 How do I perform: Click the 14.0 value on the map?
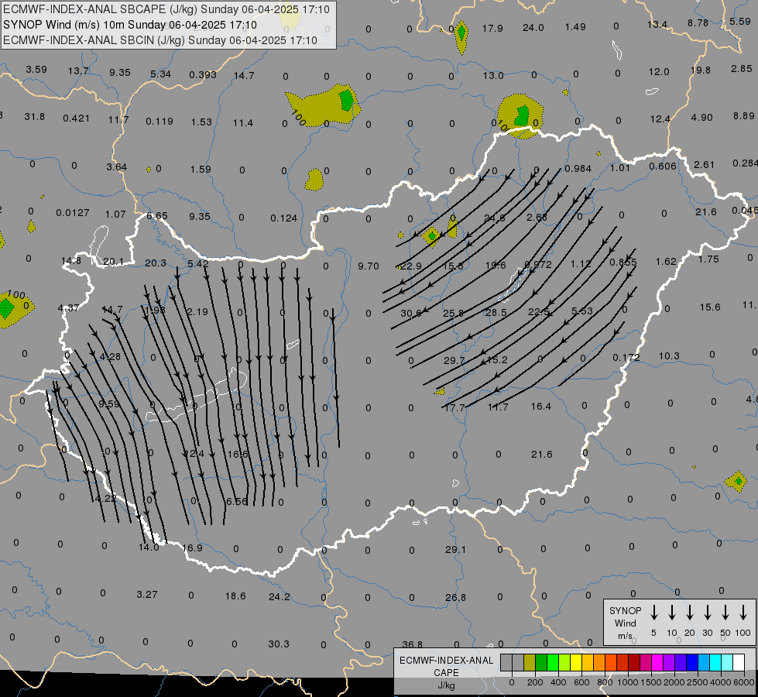tap(149, 547)
